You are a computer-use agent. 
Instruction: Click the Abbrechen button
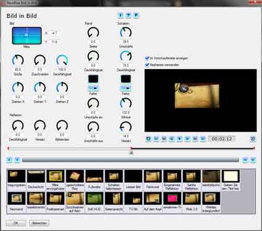[39, 223]
